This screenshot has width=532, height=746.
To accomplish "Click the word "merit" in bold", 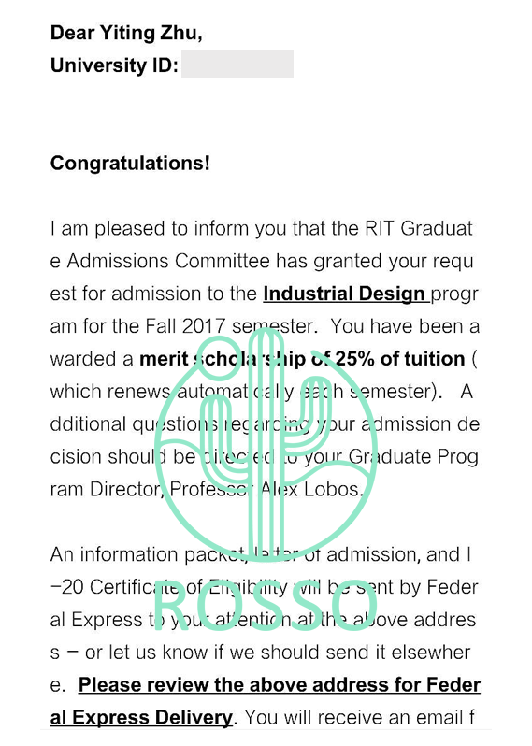I will (164, 359).
